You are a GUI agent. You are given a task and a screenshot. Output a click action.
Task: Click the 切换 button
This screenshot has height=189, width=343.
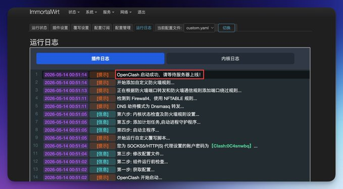click(x=226, y=28)
